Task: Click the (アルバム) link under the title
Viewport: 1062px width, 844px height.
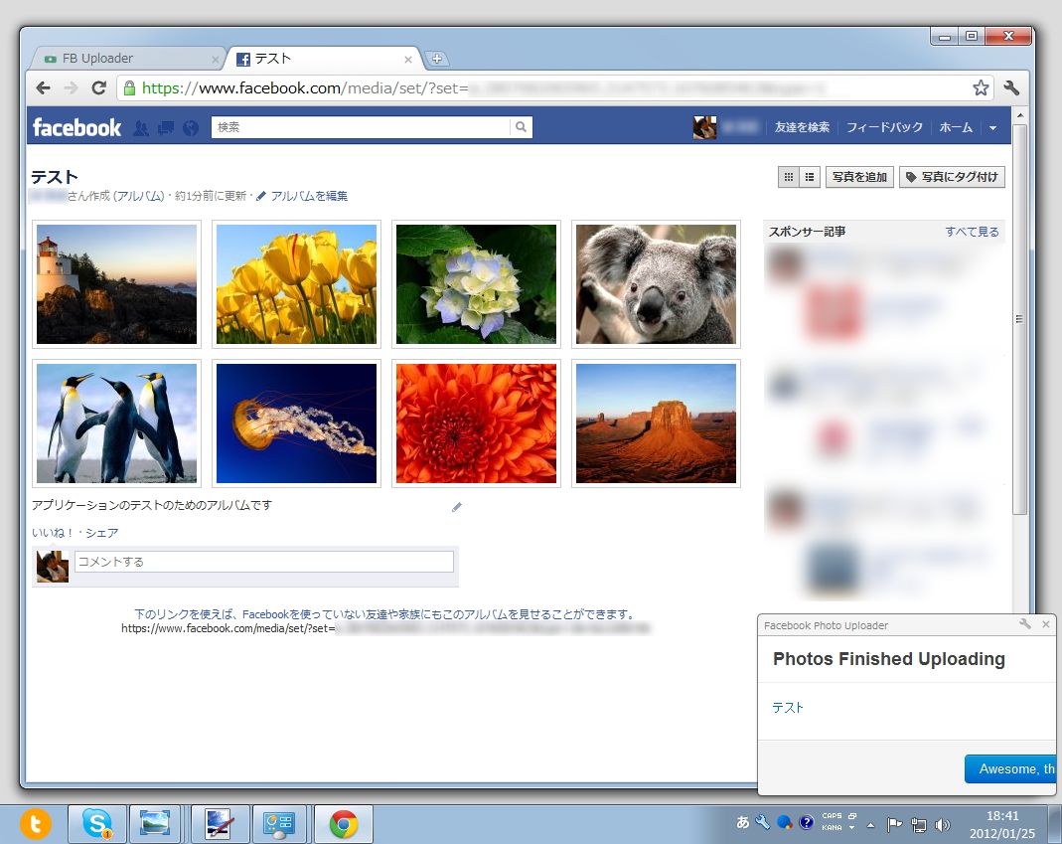Action: coord(139,196)
